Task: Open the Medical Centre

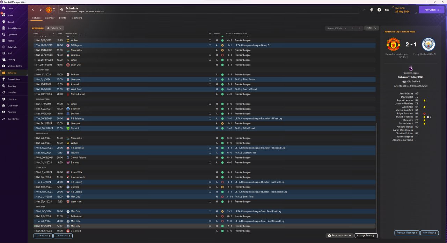Action: click(14, 66)
